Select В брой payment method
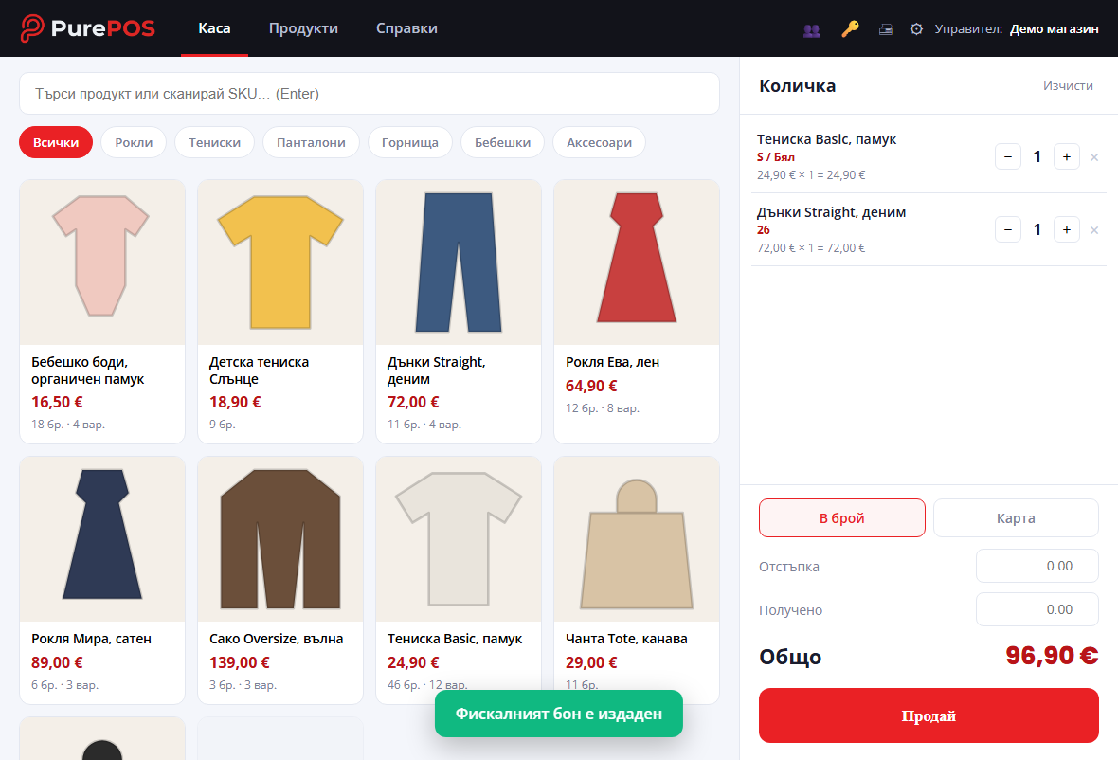Screen dimensions: 1118x760 click(x=842, y=518)
